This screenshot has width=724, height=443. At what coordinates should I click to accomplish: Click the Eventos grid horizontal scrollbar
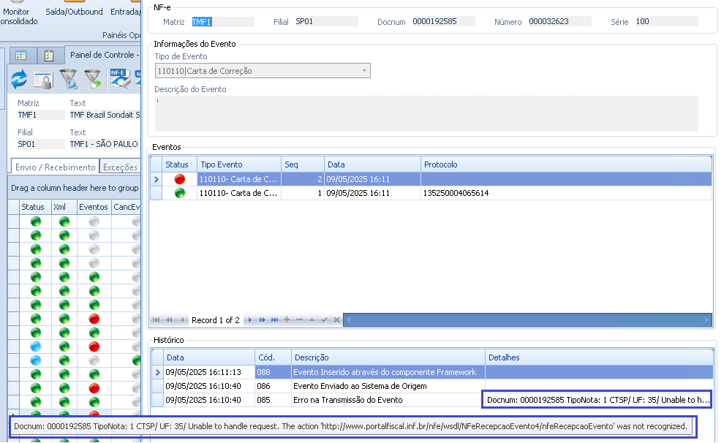coord(527,320)
